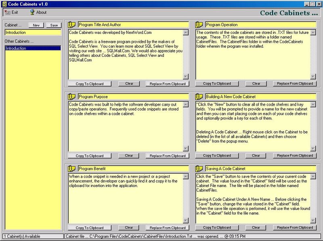Click scroll down arrow in Building A New Code Cabinet text
Viewport: 323px width, 241px height.
click(313, 148)
